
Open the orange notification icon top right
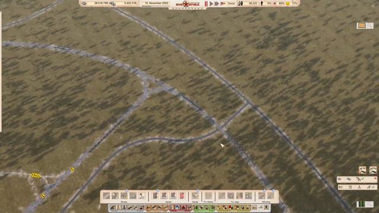362,25
